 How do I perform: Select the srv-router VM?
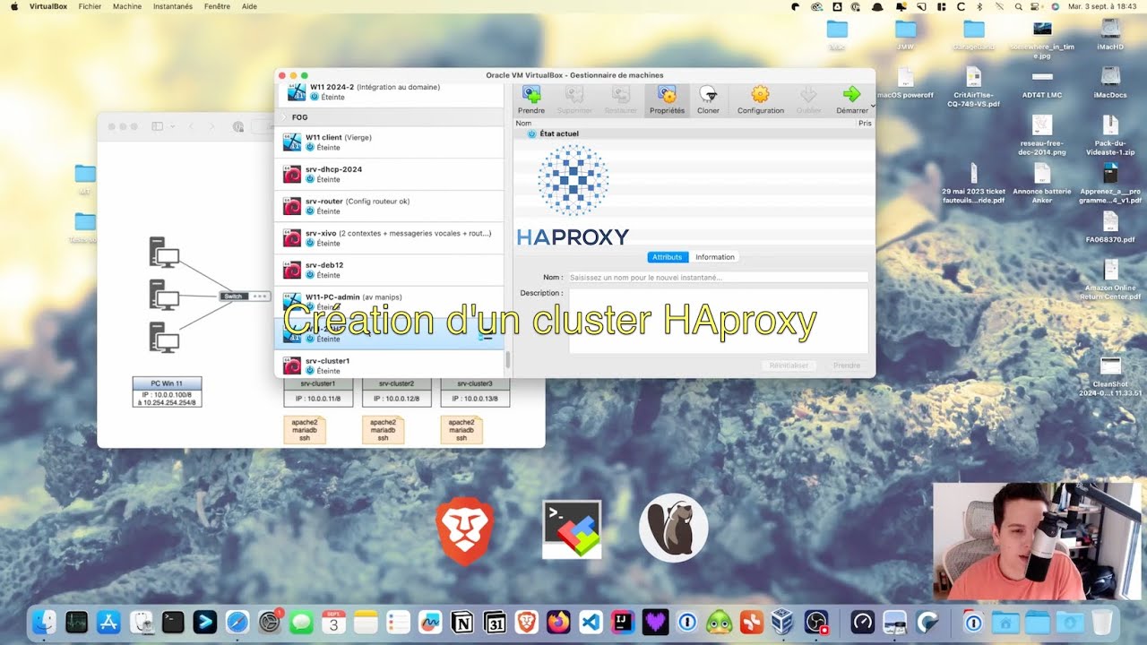coord(390,206)
